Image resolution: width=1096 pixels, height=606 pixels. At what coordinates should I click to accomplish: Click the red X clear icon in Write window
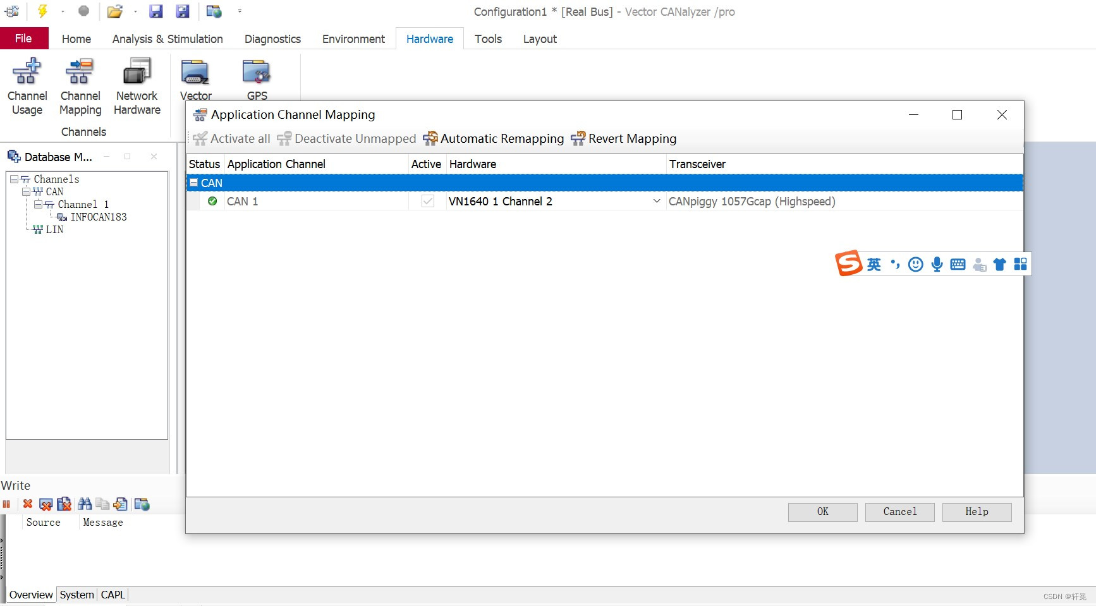pyautogui.click(x=28, y=504)
